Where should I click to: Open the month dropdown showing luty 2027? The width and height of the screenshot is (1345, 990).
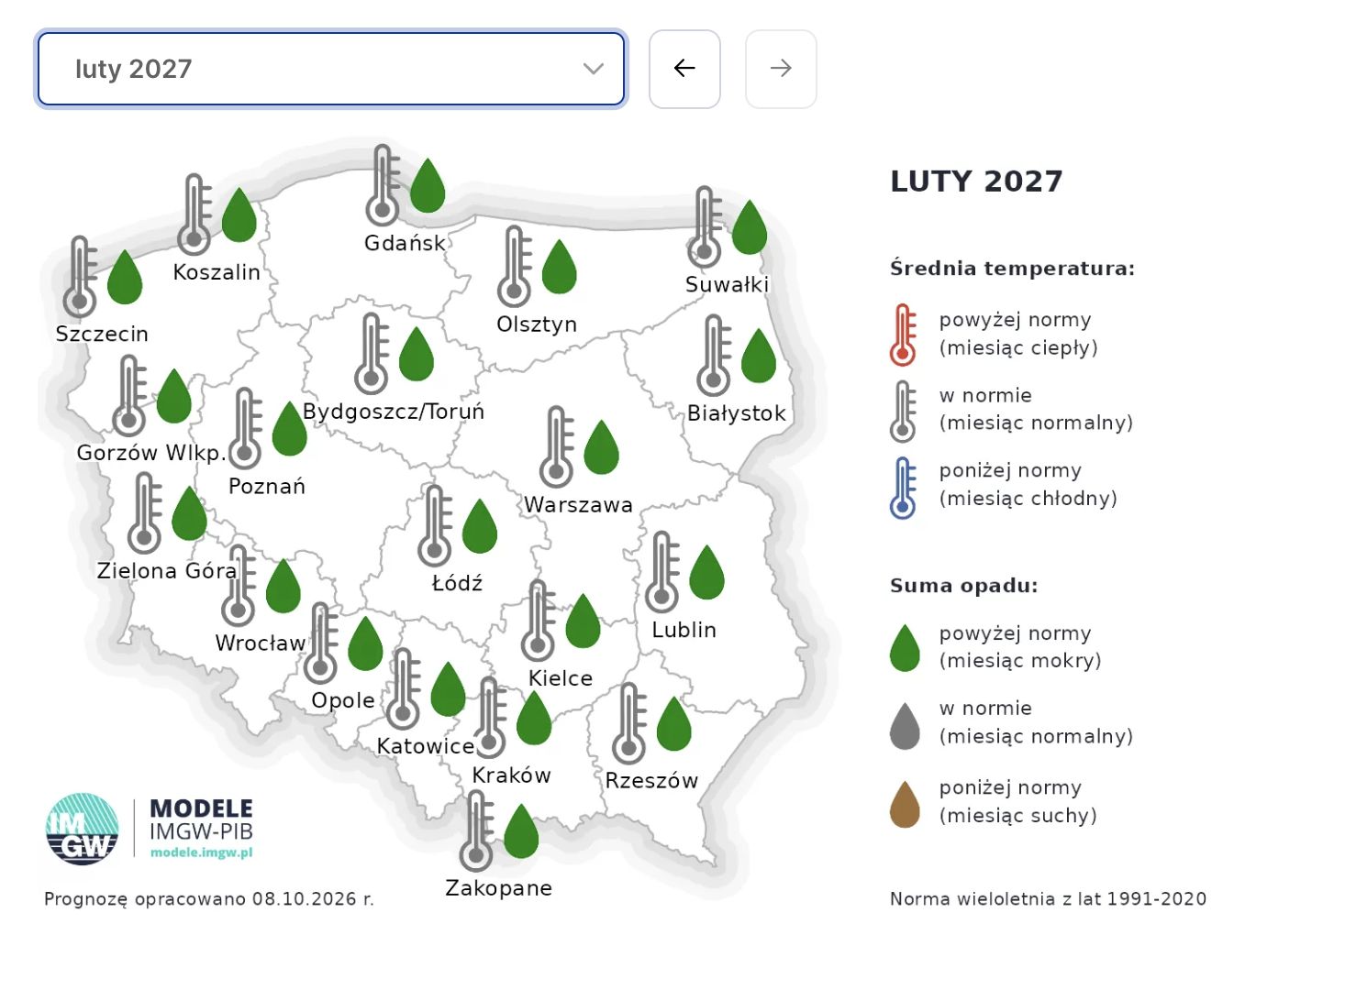[x=331, y=69]
